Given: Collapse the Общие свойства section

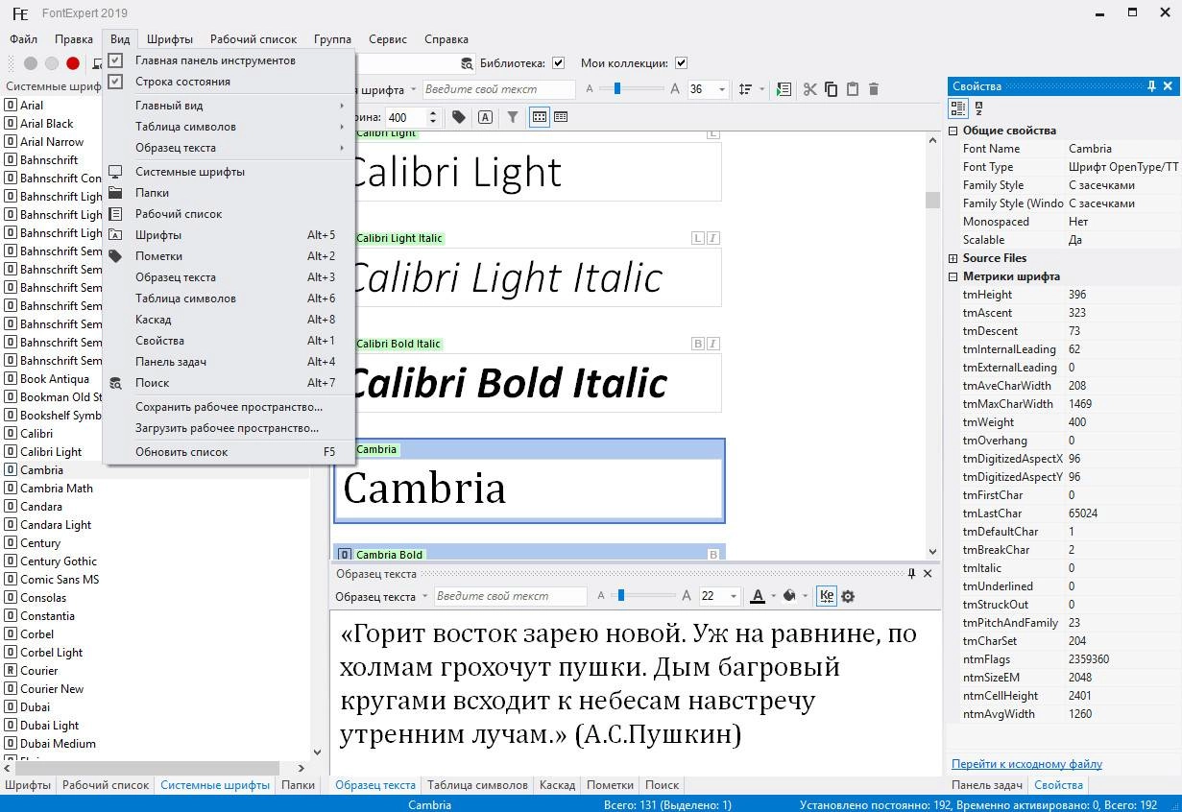Looking at the screenshot, I should (x=953, y=131).
